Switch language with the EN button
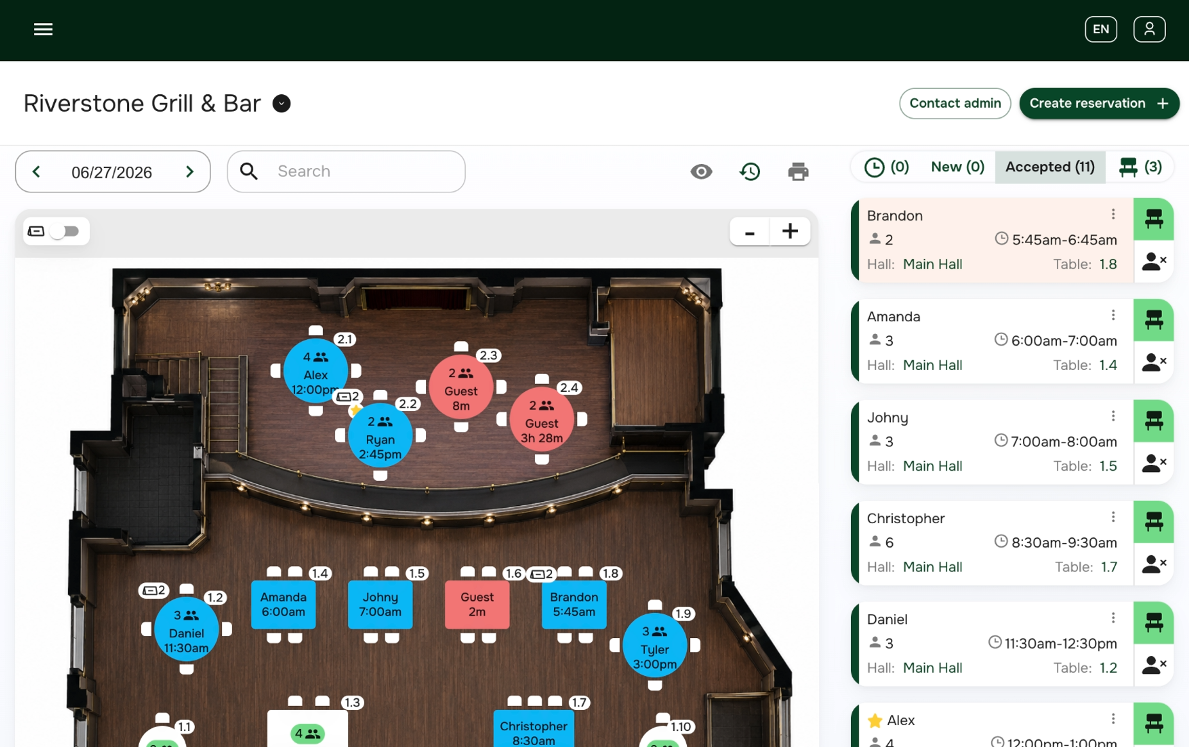The height and width of the screenshot is (747, 1189). [x=1100, y=29]
